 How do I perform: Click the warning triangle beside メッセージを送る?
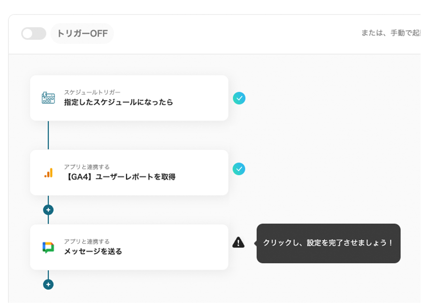coord(238,242)
